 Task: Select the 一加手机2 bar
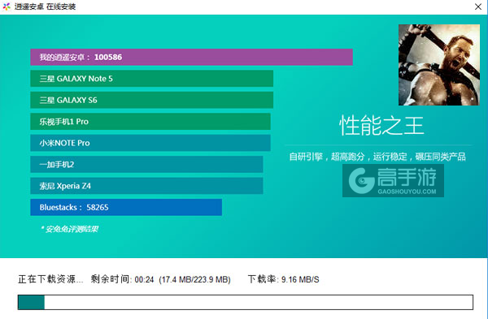click(146, 164)
